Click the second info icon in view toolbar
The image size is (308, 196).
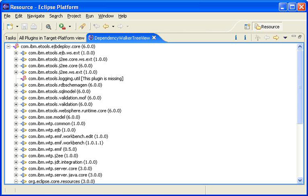coord(245,37)
